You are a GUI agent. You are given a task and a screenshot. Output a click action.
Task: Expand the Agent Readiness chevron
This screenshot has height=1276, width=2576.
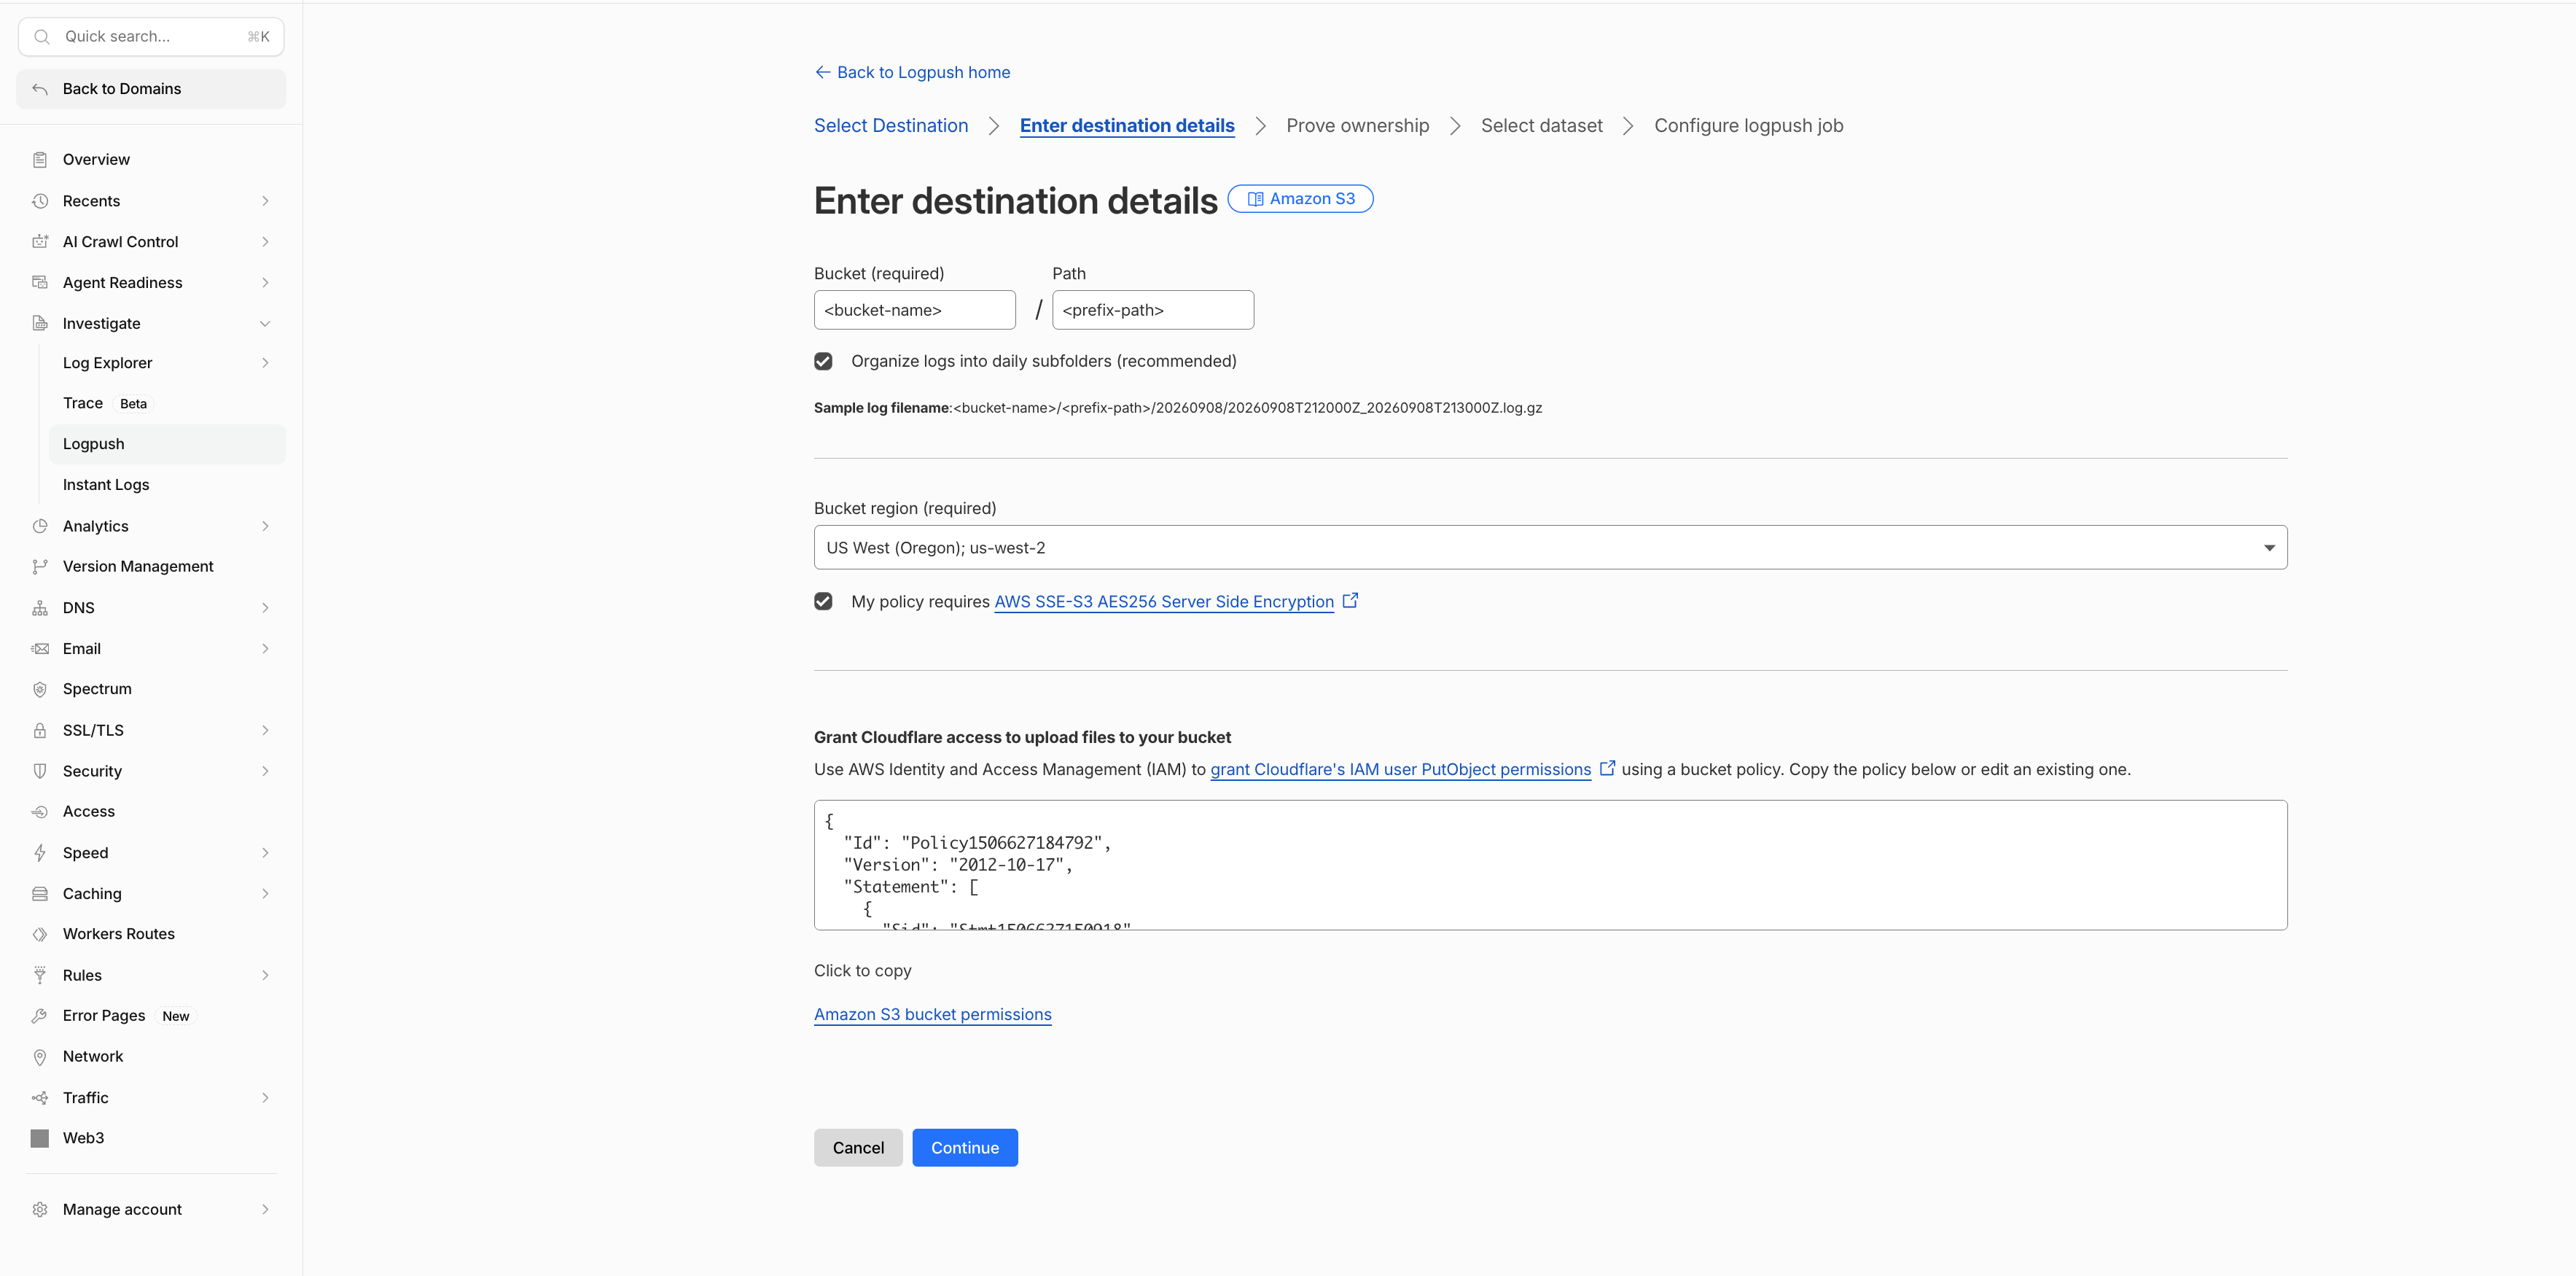[x=265, y=283]
